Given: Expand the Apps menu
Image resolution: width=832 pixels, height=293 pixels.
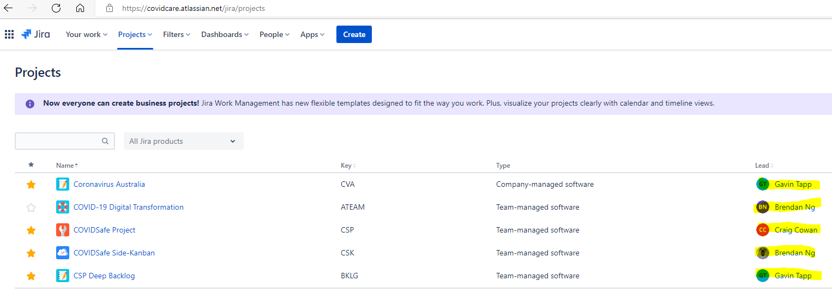Looking at the screenshot, I should (312, 34).
